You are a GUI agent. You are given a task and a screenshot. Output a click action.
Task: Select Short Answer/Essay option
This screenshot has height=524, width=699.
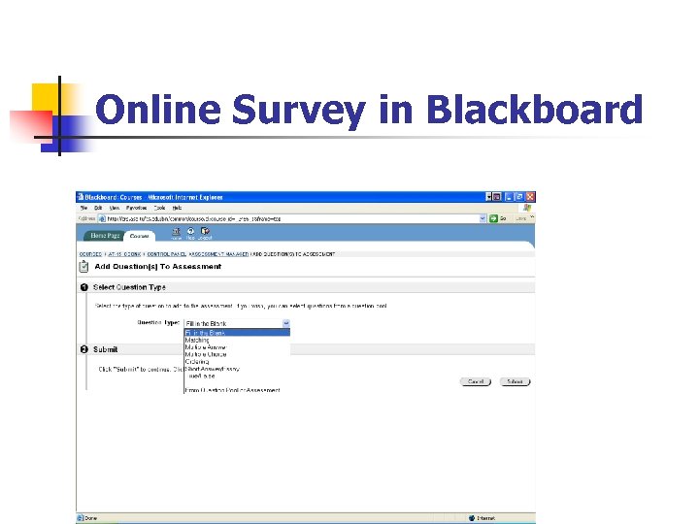(237, 369)
